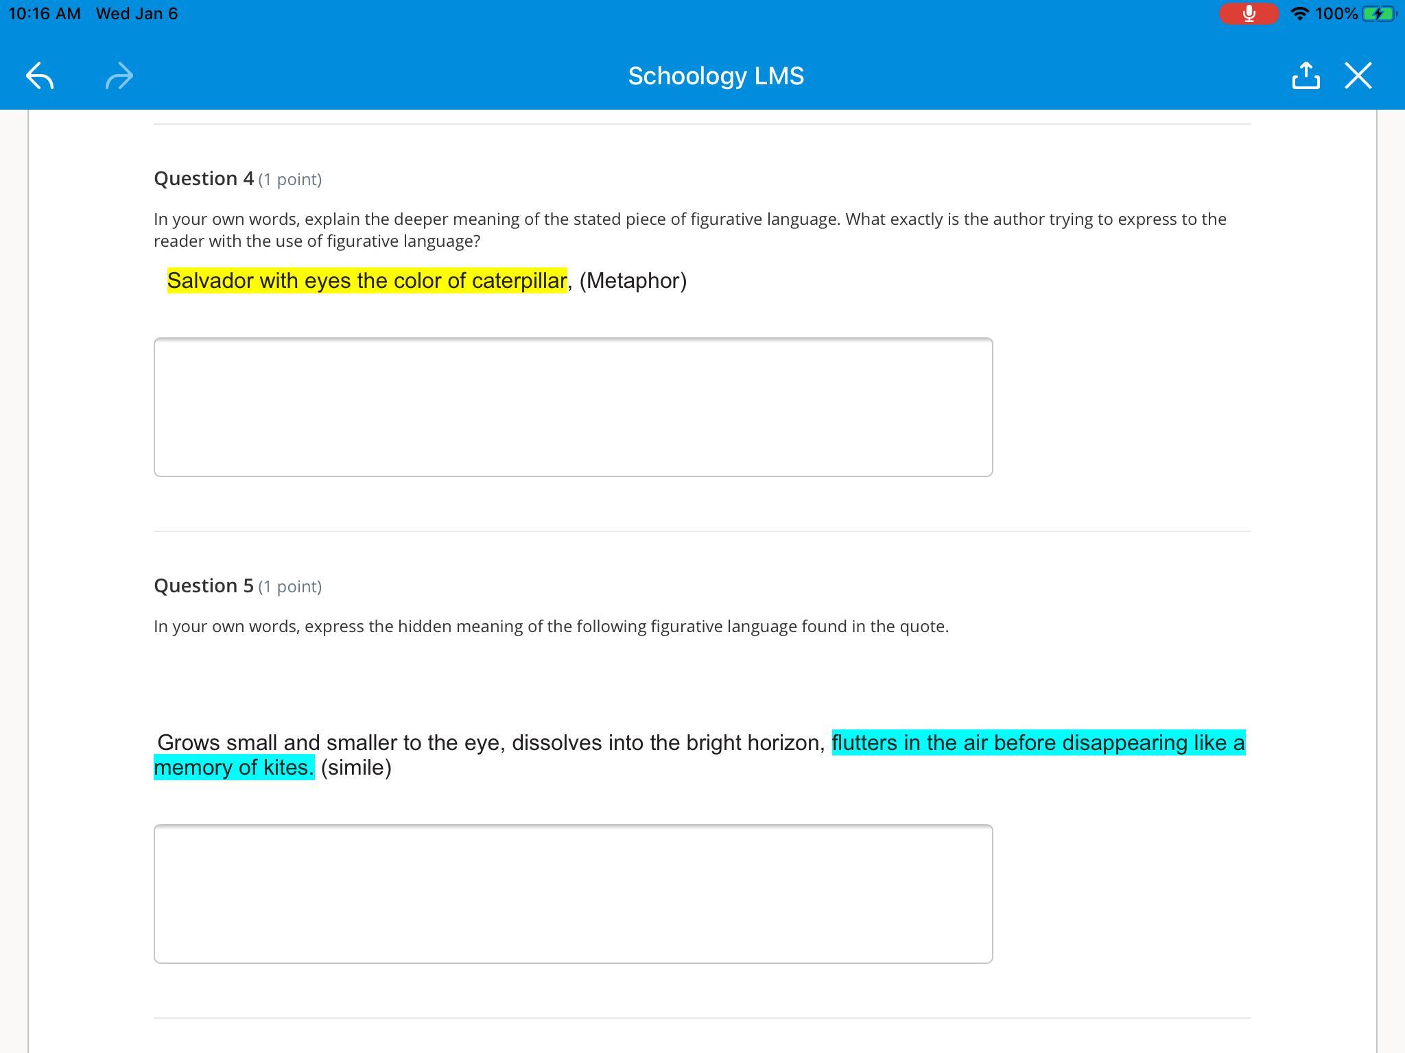Tap the red microphone recording indicator
The image size is (1405, 1053).
(1249, 14)
